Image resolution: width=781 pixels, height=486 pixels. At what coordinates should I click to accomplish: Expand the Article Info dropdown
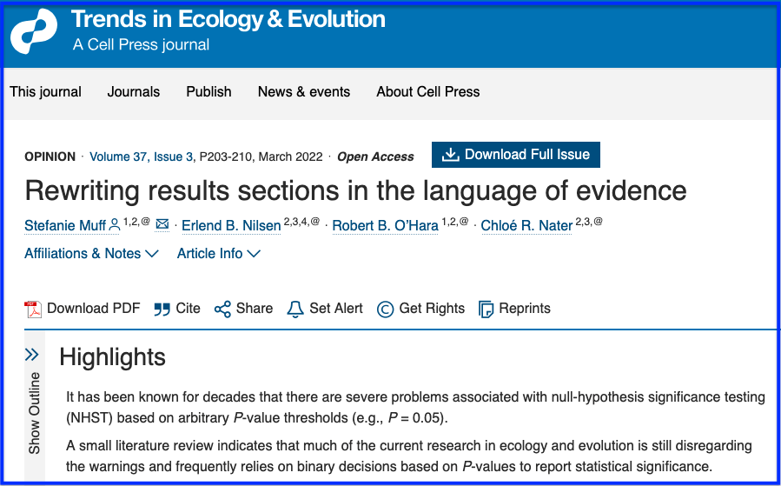(218, 254)
